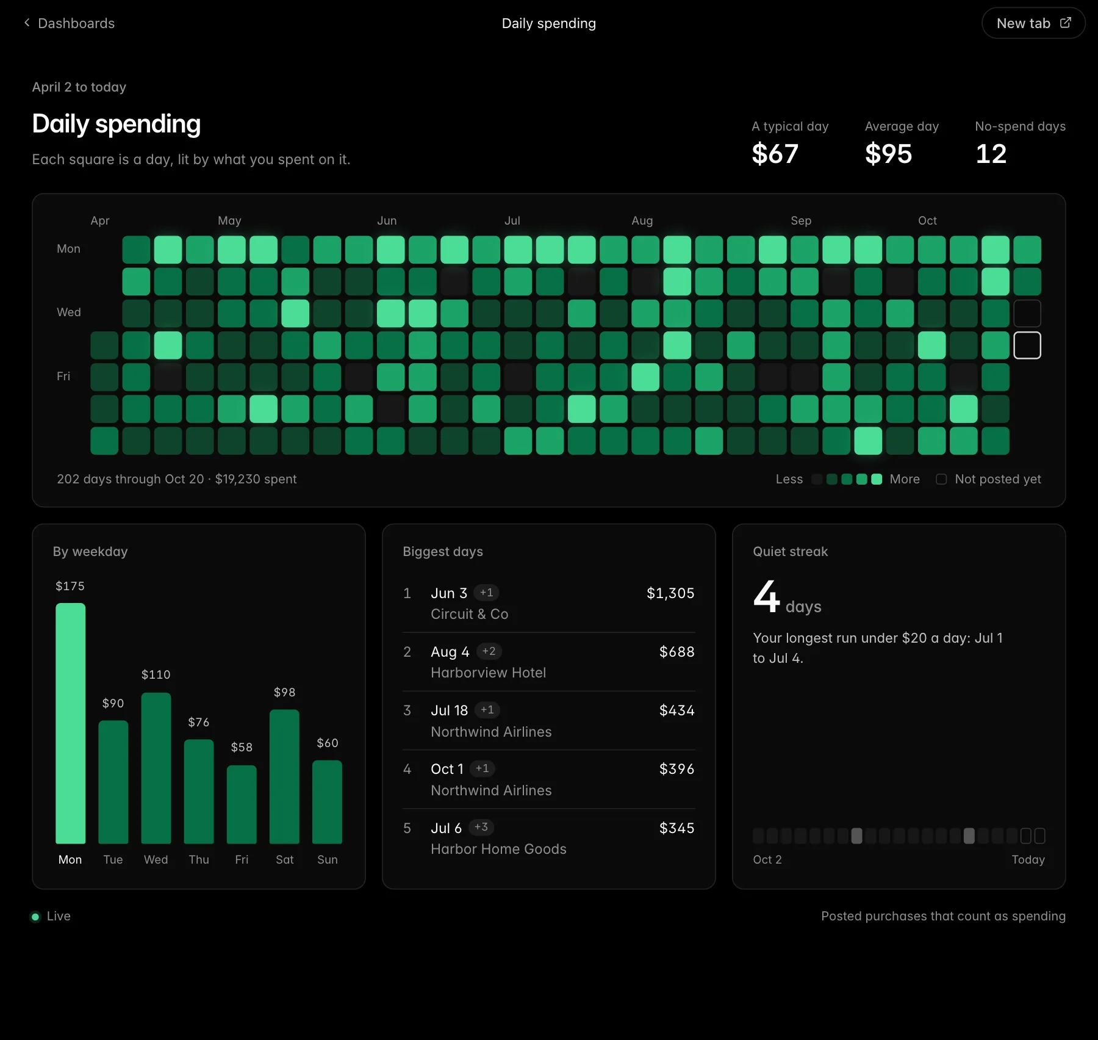
Task: Click the 'Average day' $95 stat
Action: click(x=902, y=144)
